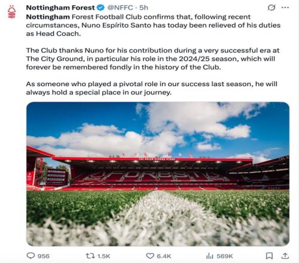Image resolution: width=299 pixels, height=263 pixels.
Task: Click the 6.4K likes count
Action: (x=164, y=256)
